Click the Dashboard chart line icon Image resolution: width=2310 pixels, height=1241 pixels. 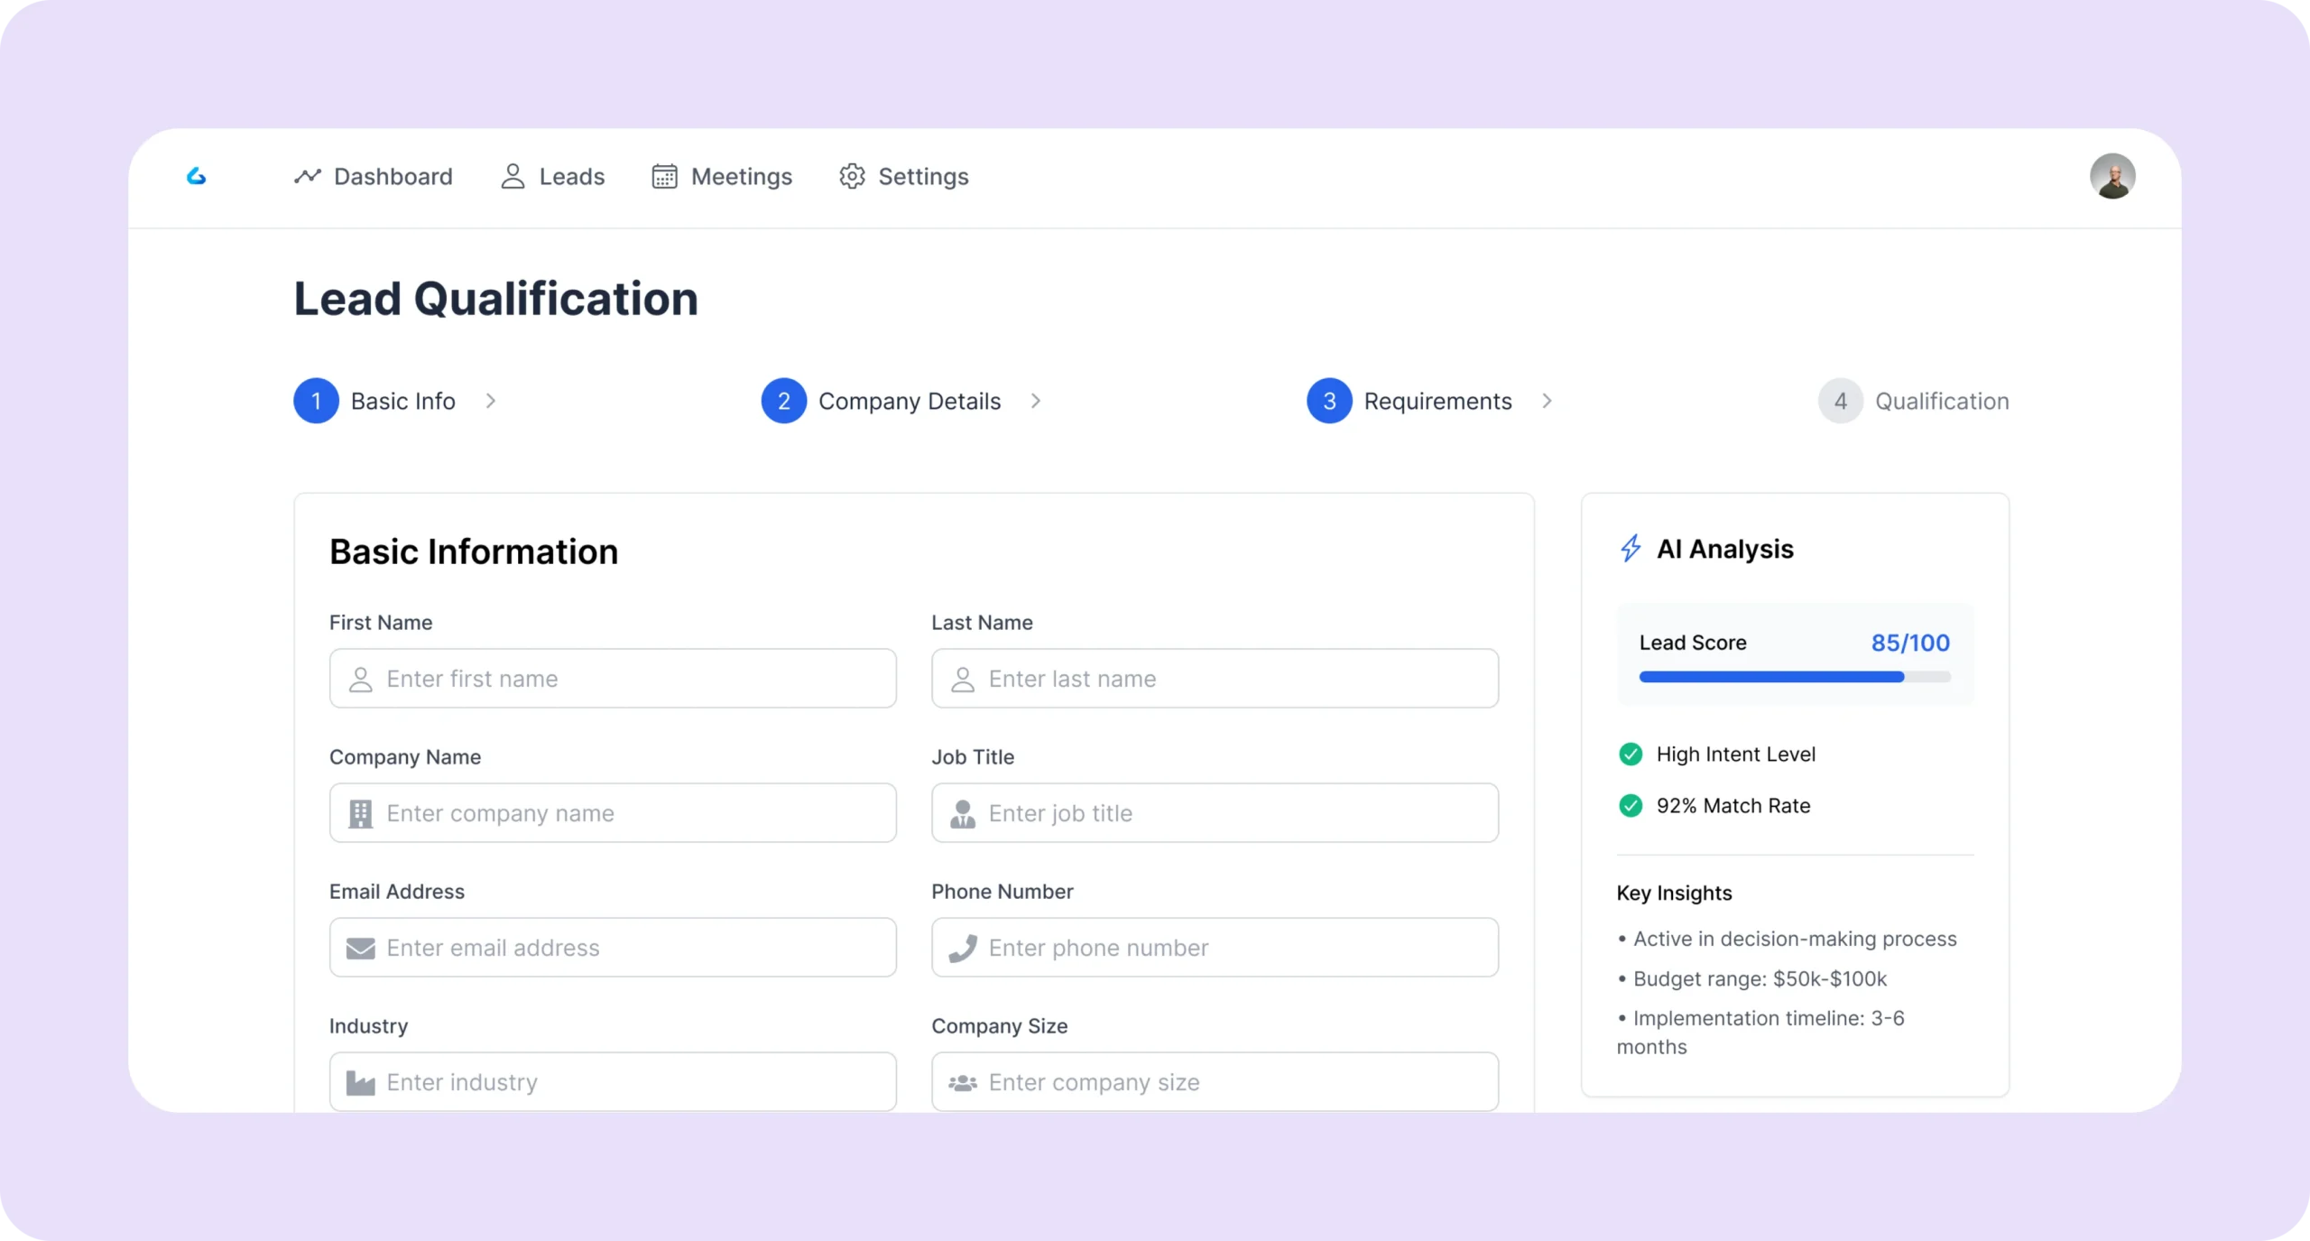tap(308, 176)
